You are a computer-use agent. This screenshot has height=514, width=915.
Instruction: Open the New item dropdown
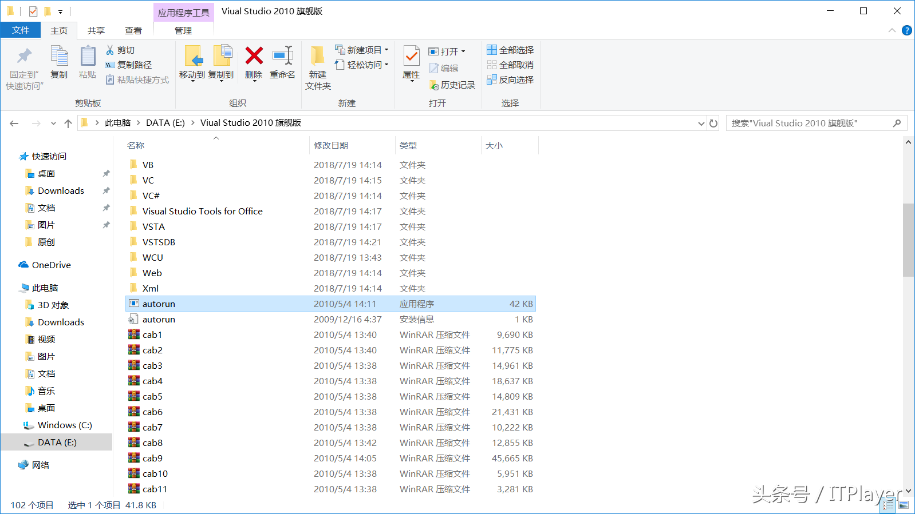click(x=386, y=50)
